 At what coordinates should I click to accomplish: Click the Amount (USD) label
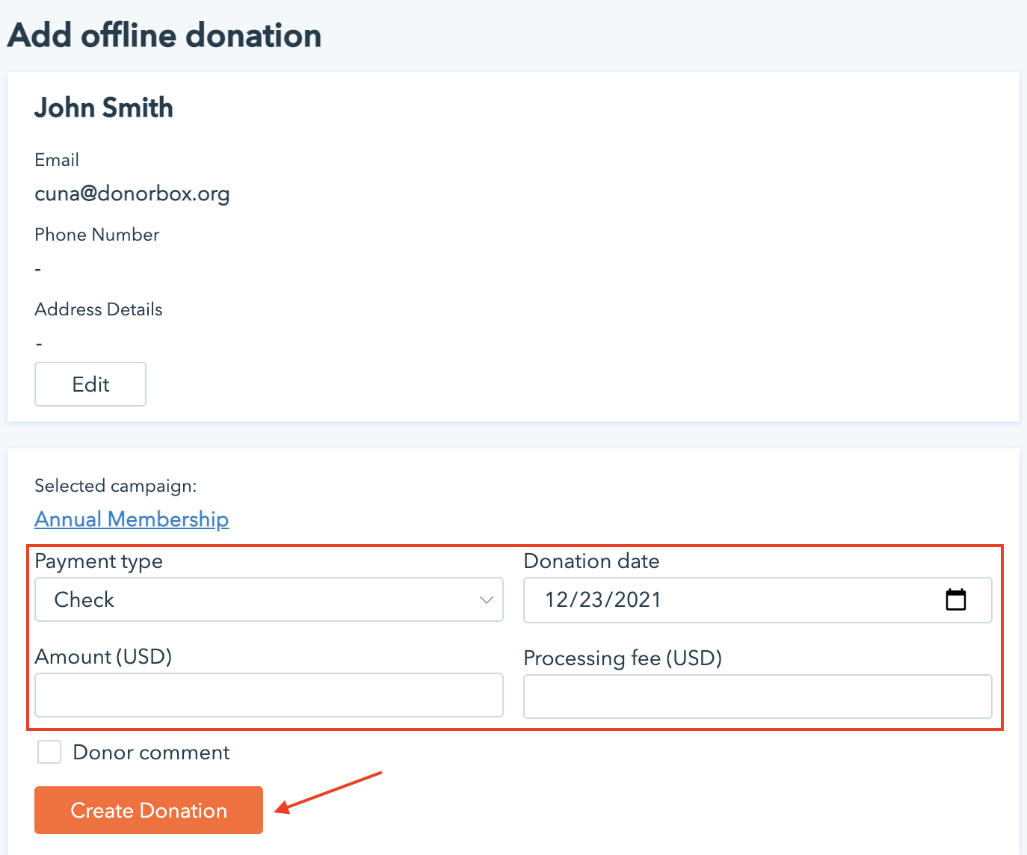(103, 656)
